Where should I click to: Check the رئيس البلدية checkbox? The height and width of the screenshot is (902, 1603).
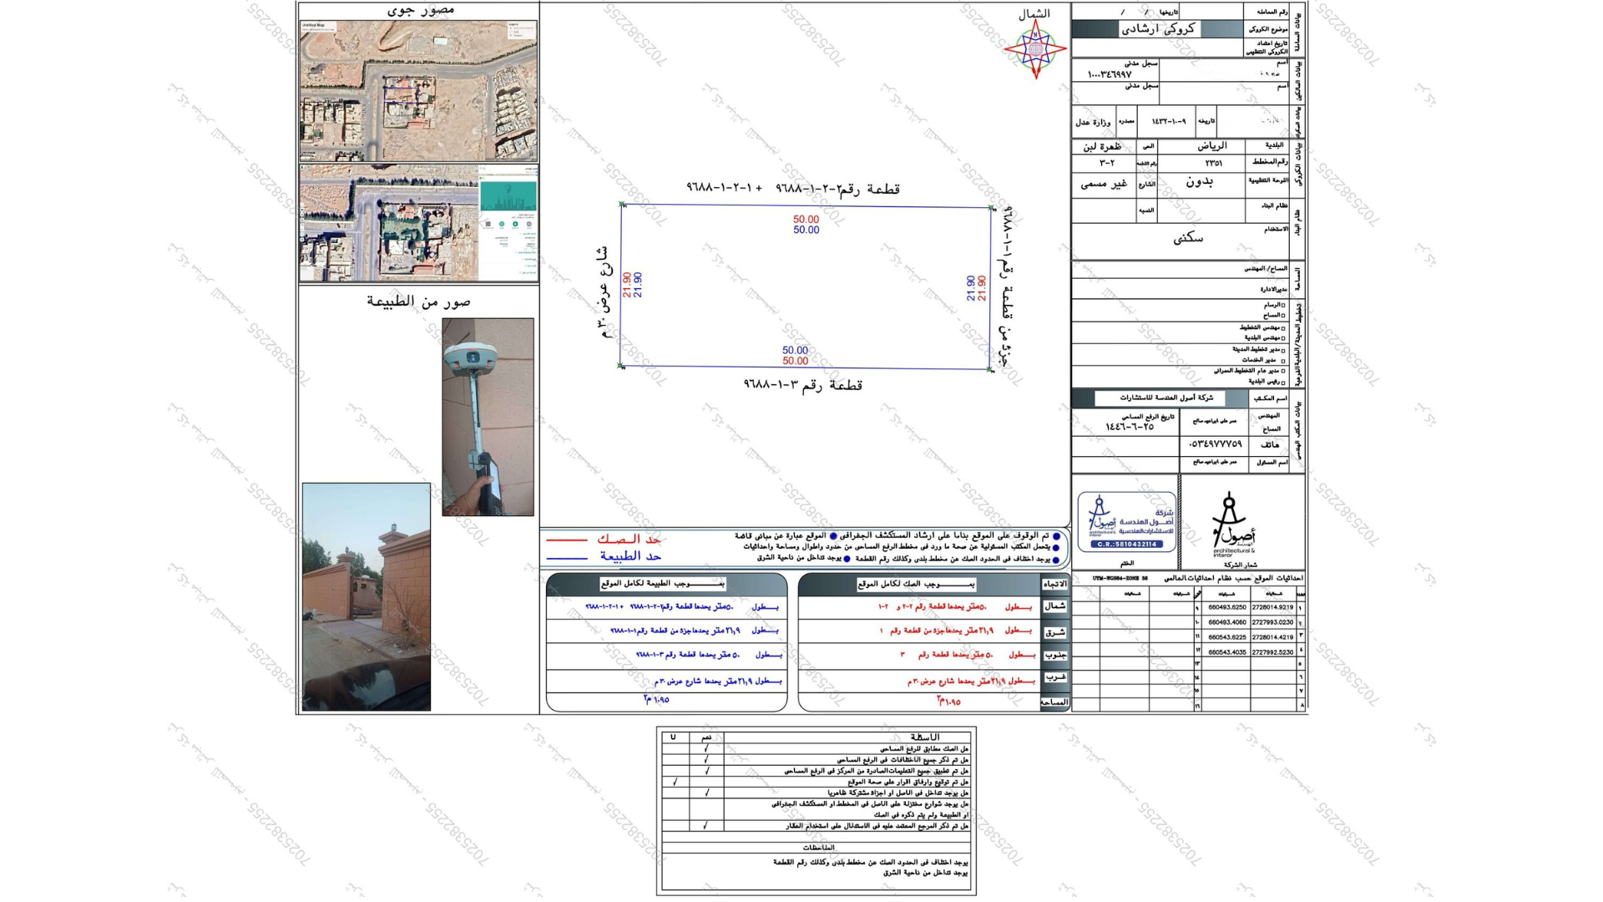[1283, 383]
